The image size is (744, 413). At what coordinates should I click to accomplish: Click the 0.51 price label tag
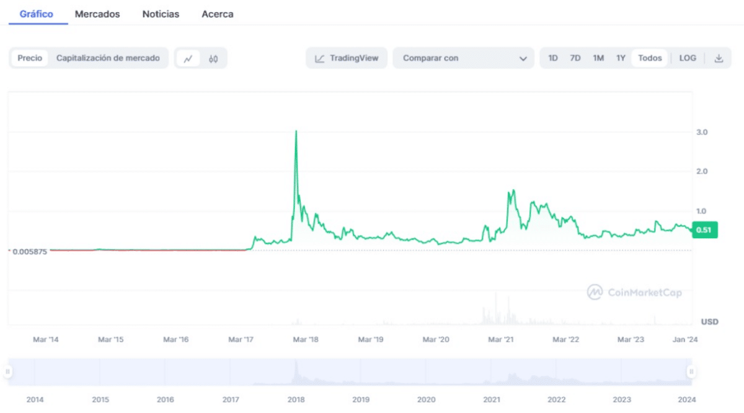706,230
